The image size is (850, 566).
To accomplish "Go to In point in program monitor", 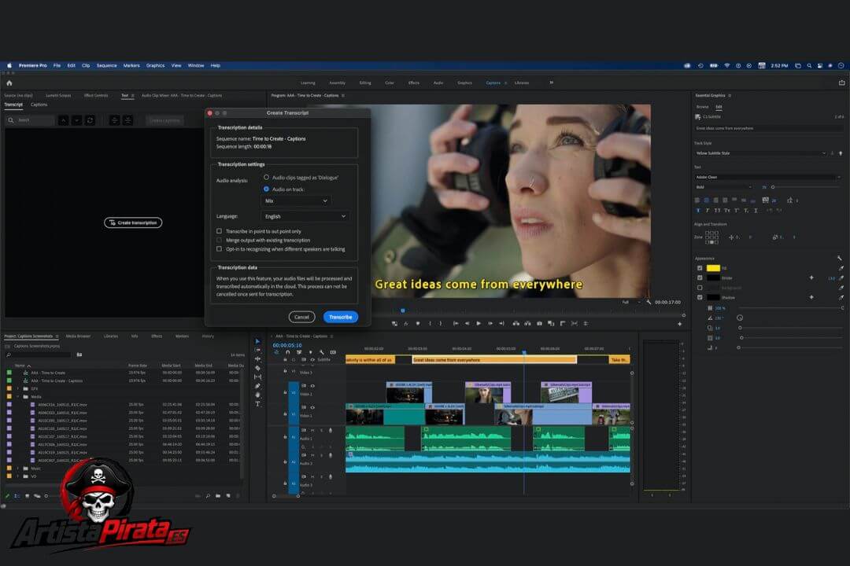I will point(456,323).
